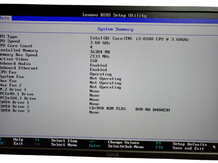Select the M.2 Drive 1 label
The image size is (218, 163).
(x=13, y=90)
